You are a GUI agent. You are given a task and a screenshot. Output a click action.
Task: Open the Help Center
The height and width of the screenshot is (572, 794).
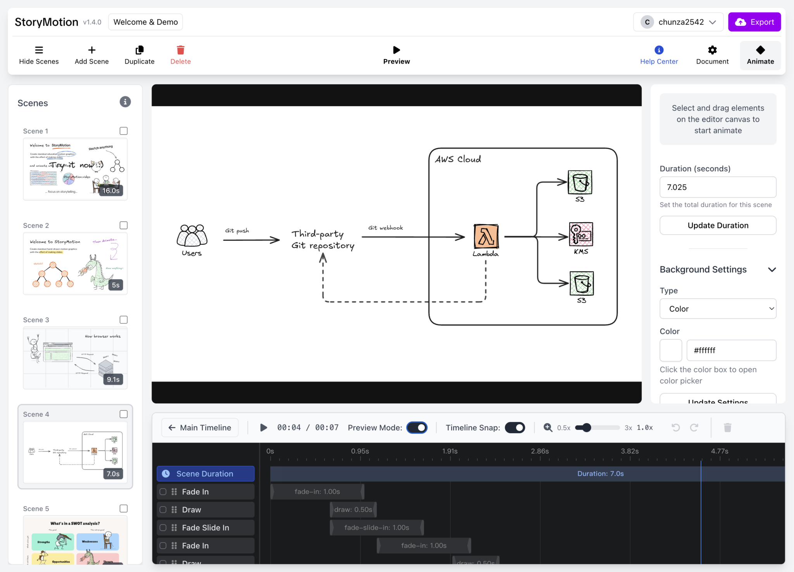pos(659,55)
